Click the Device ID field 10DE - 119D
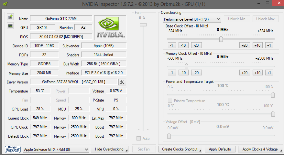The height and width of the screenshot is (155, 284). click(44, 46)
